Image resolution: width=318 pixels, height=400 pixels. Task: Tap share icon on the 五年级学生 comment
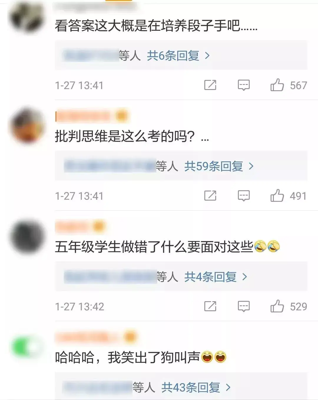tap(210, 306)
